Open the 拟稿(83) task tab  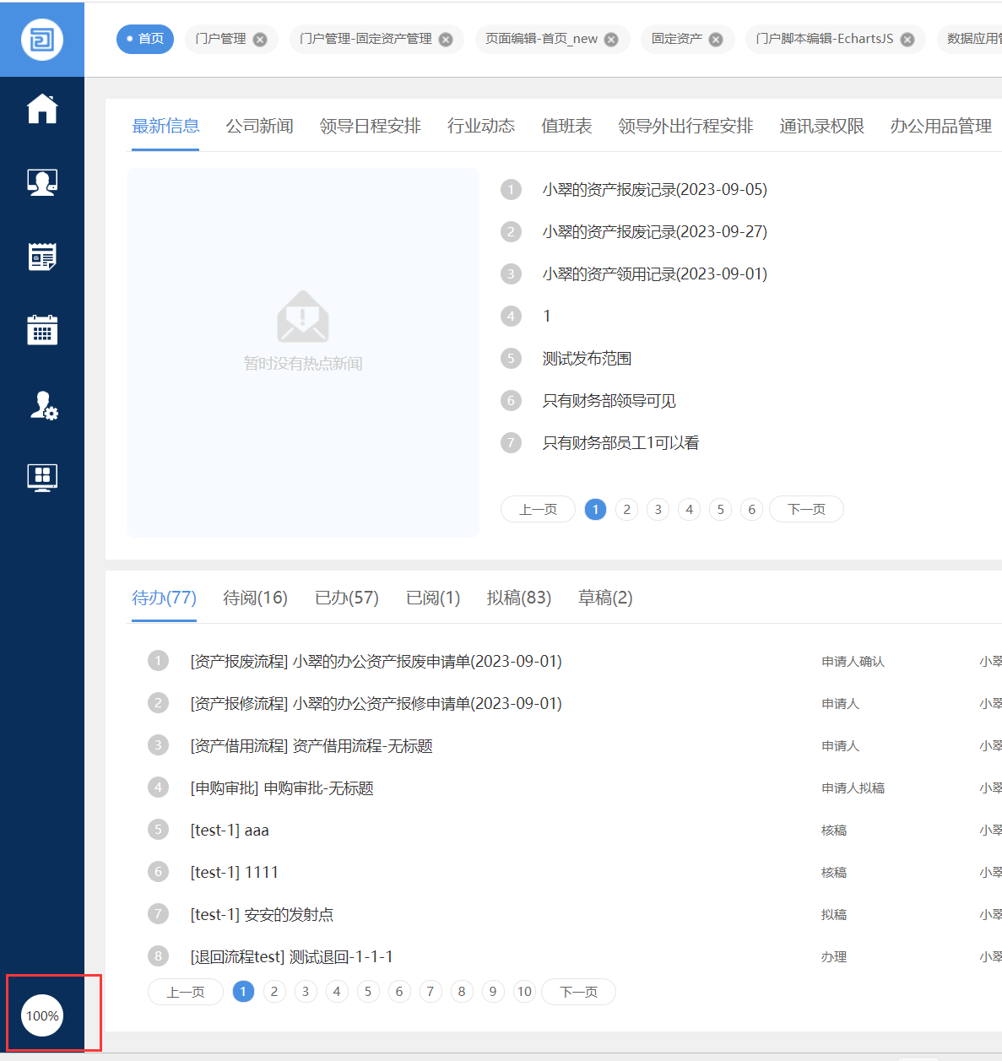[519, 598]
